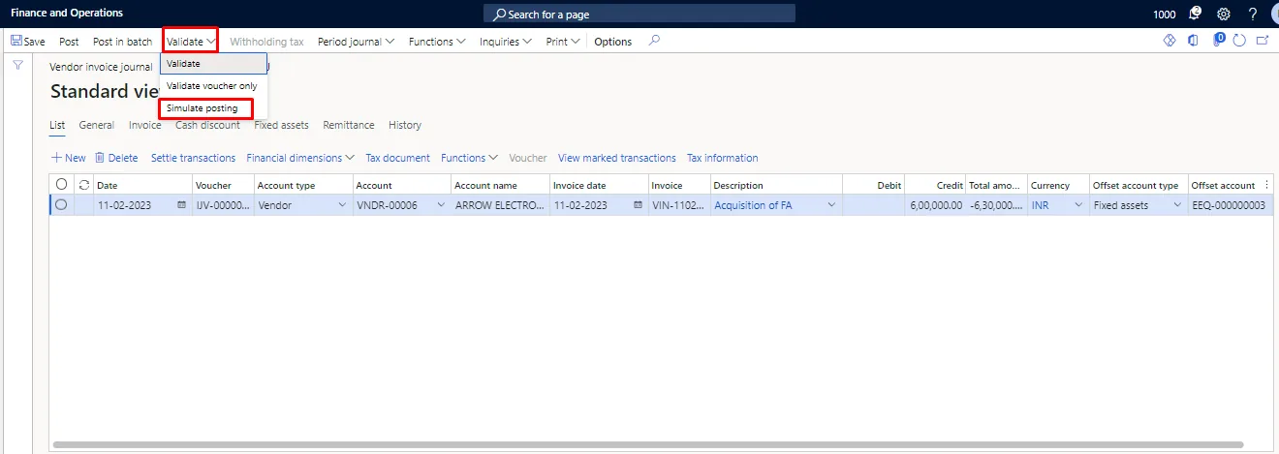The height and width of the screenshot is (454, 1279).
Task: Click the Post button
Action: 69,42
